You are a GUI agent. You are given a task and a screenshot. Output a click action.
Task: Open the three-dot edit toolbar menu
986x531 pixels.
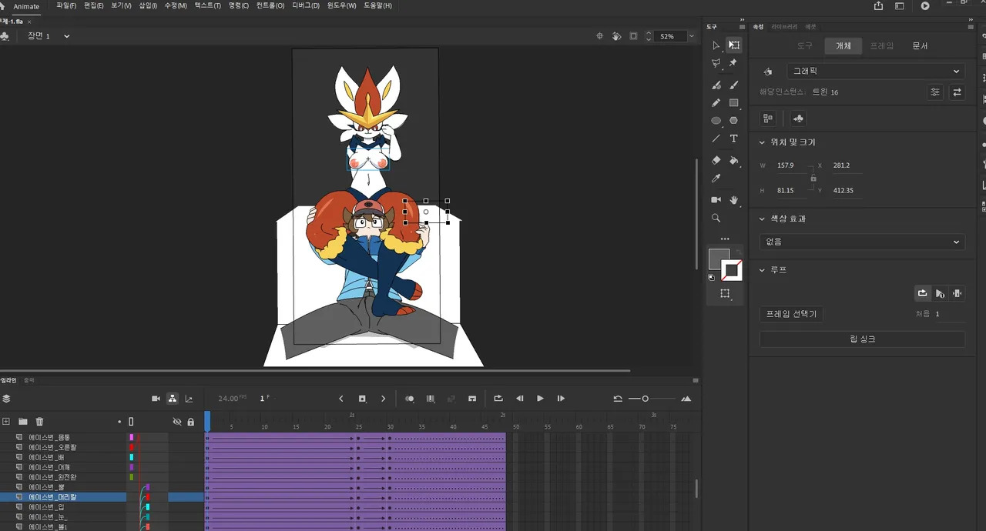pyautogui.click(x=725, y=239)
